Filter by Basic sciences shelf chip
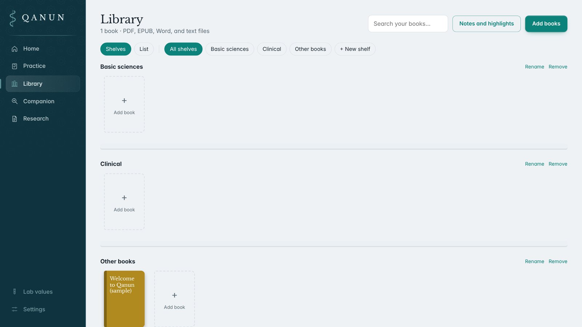This screenshot has width=582, height=327. click(x=230, y=49)
